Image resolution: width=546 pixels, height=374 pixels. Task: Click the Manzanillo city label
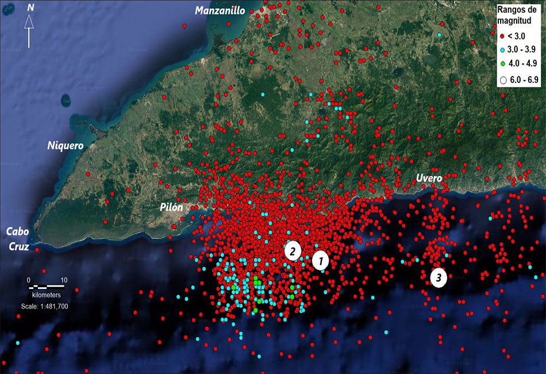point(220,10)
